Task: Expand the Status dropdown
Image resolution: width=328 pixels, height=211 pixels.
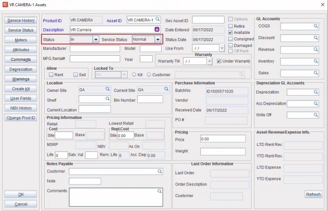Action: click(96, 40)
